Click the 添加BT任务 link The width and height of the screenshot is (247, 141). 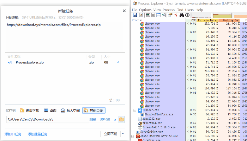coord(13,134)
